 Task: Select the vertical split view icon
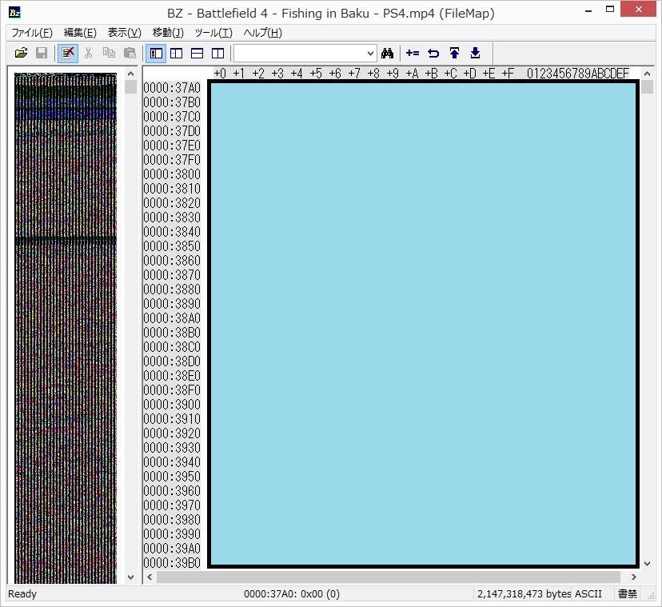[217, 54]
